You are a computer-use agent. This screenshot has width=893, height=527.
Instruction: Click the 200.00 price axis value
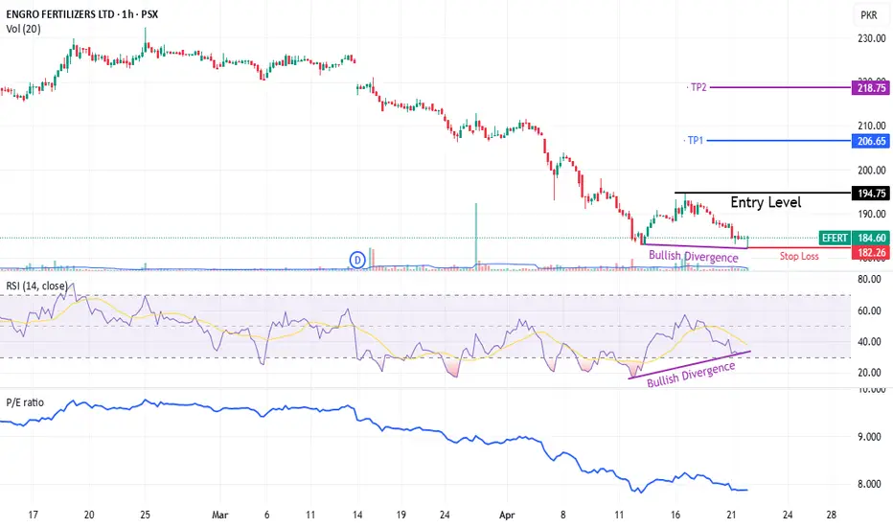pos(872,170)
